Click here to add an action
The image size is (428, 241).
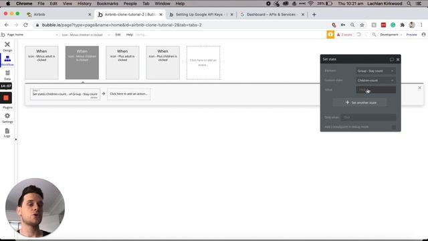tap(128, 94)
